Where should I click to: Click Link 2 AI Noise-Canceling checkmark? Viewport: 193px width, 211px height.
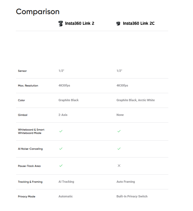click(61, 149)
